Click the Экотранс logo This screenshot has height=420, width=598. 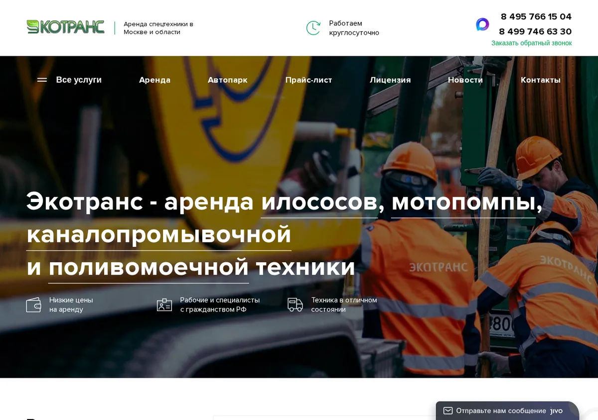(66, 27)
